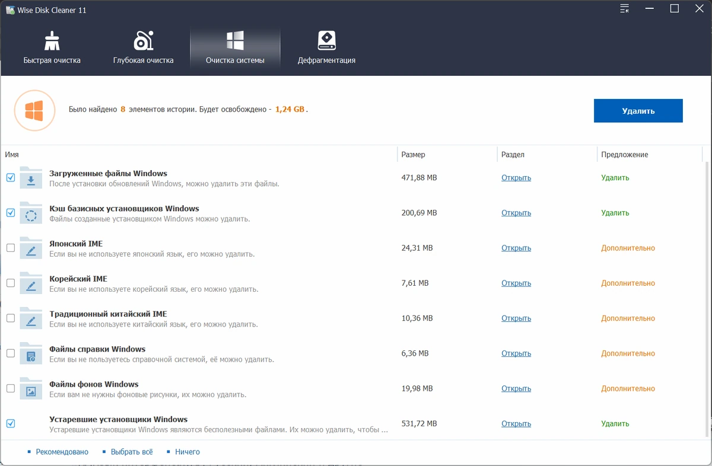712x466 pixels.
Task: Click the blue Удалить button
Action: coord(638,111)
